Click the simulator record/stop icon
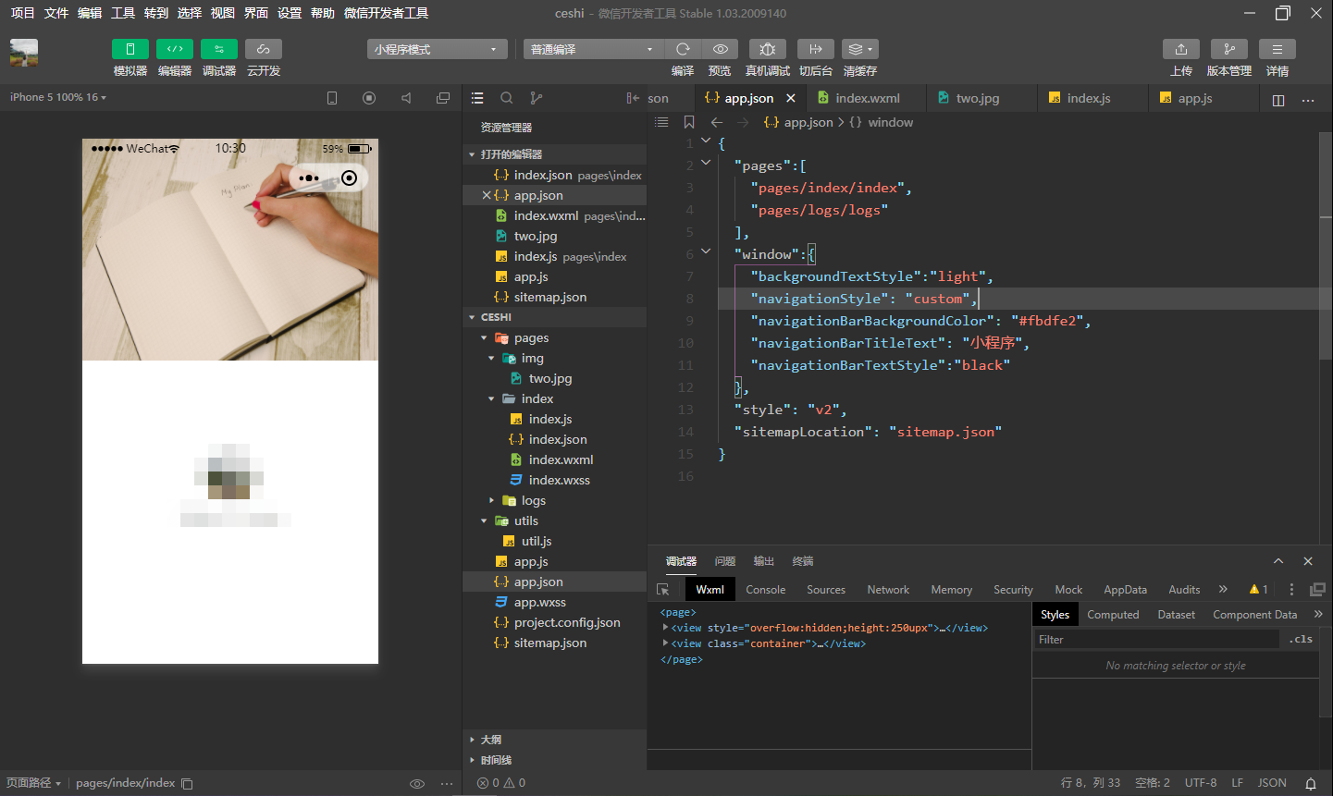 (x=369, y=98)
